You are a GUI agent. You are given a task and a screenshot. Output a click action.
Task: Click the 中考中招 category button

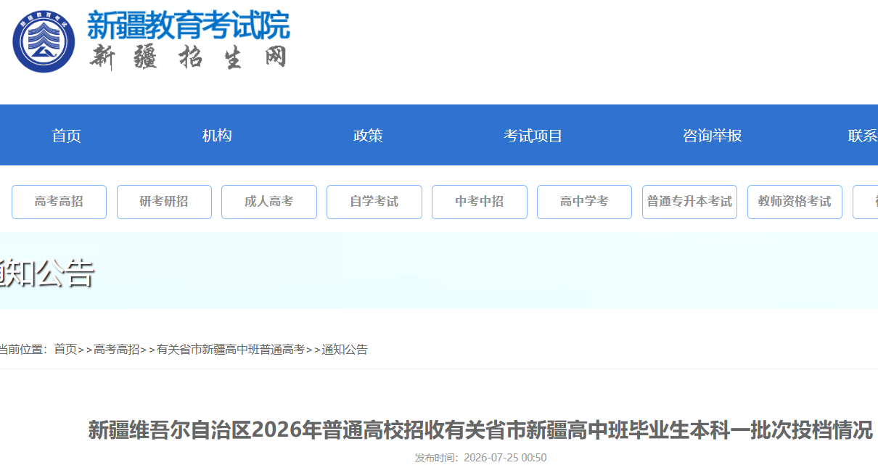(x=480, y=202)
